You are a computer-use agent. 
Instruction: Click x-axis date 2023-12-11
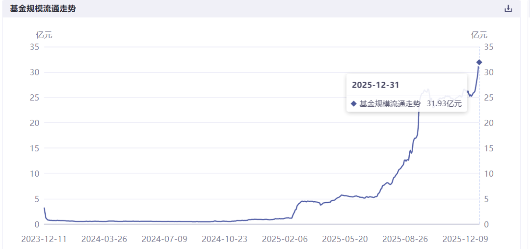point(44,239)
